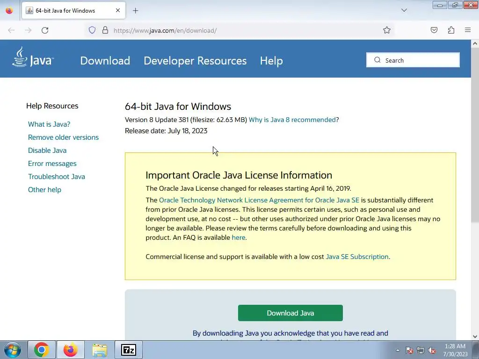Open the Firefox hamburger menu
479x359 pixels.
click(x=468, y=30)
